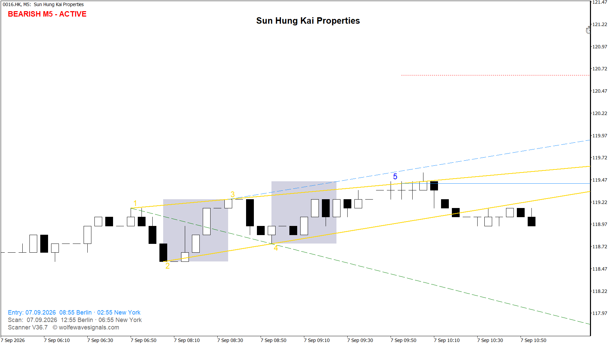Click the "7 Sep 09:50" time axis label
The height and width of the screenshot is (345, 614).
point(403,340)
